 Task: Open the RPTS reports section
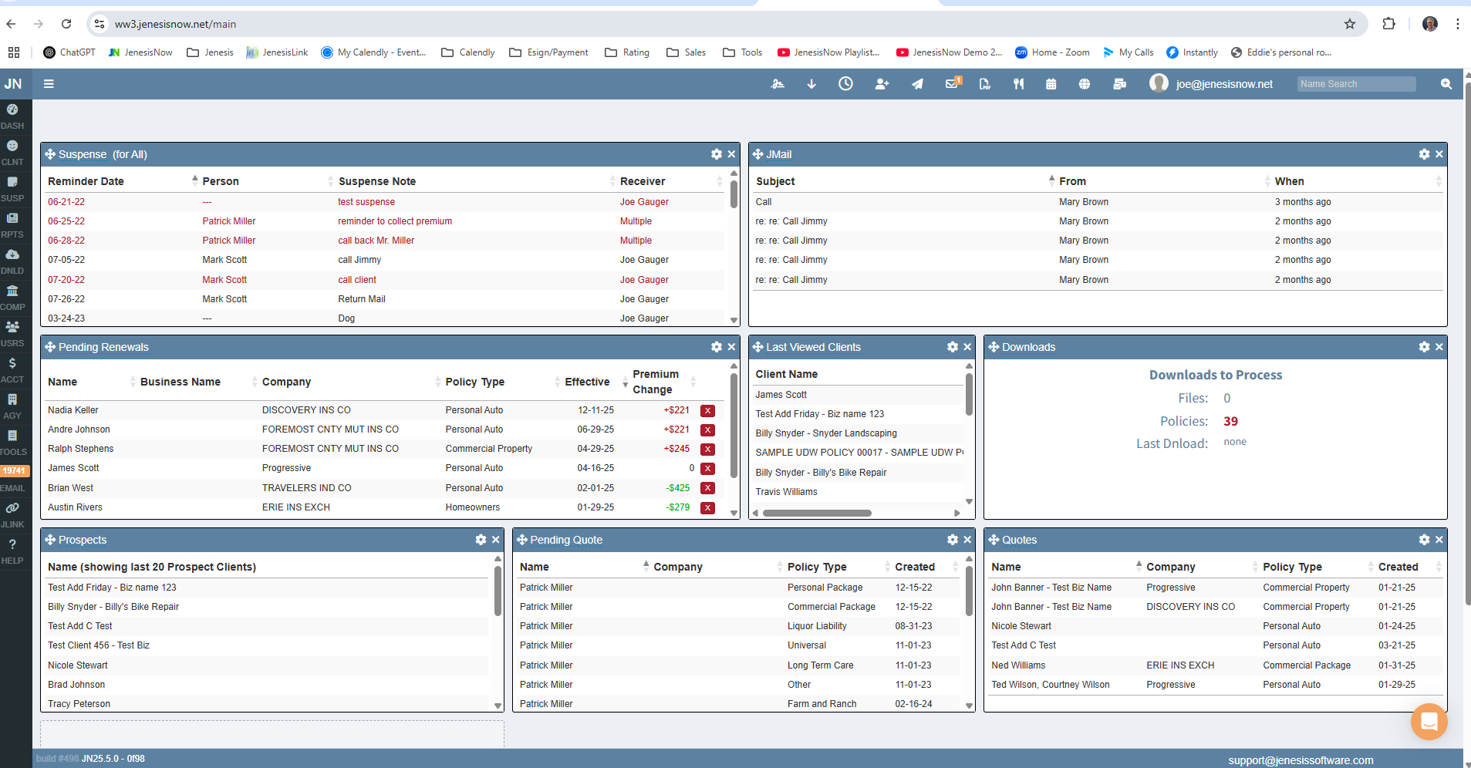point(12,224)
